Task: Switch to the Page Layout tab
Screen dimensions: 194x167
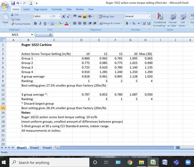Action: coord(41,9)
